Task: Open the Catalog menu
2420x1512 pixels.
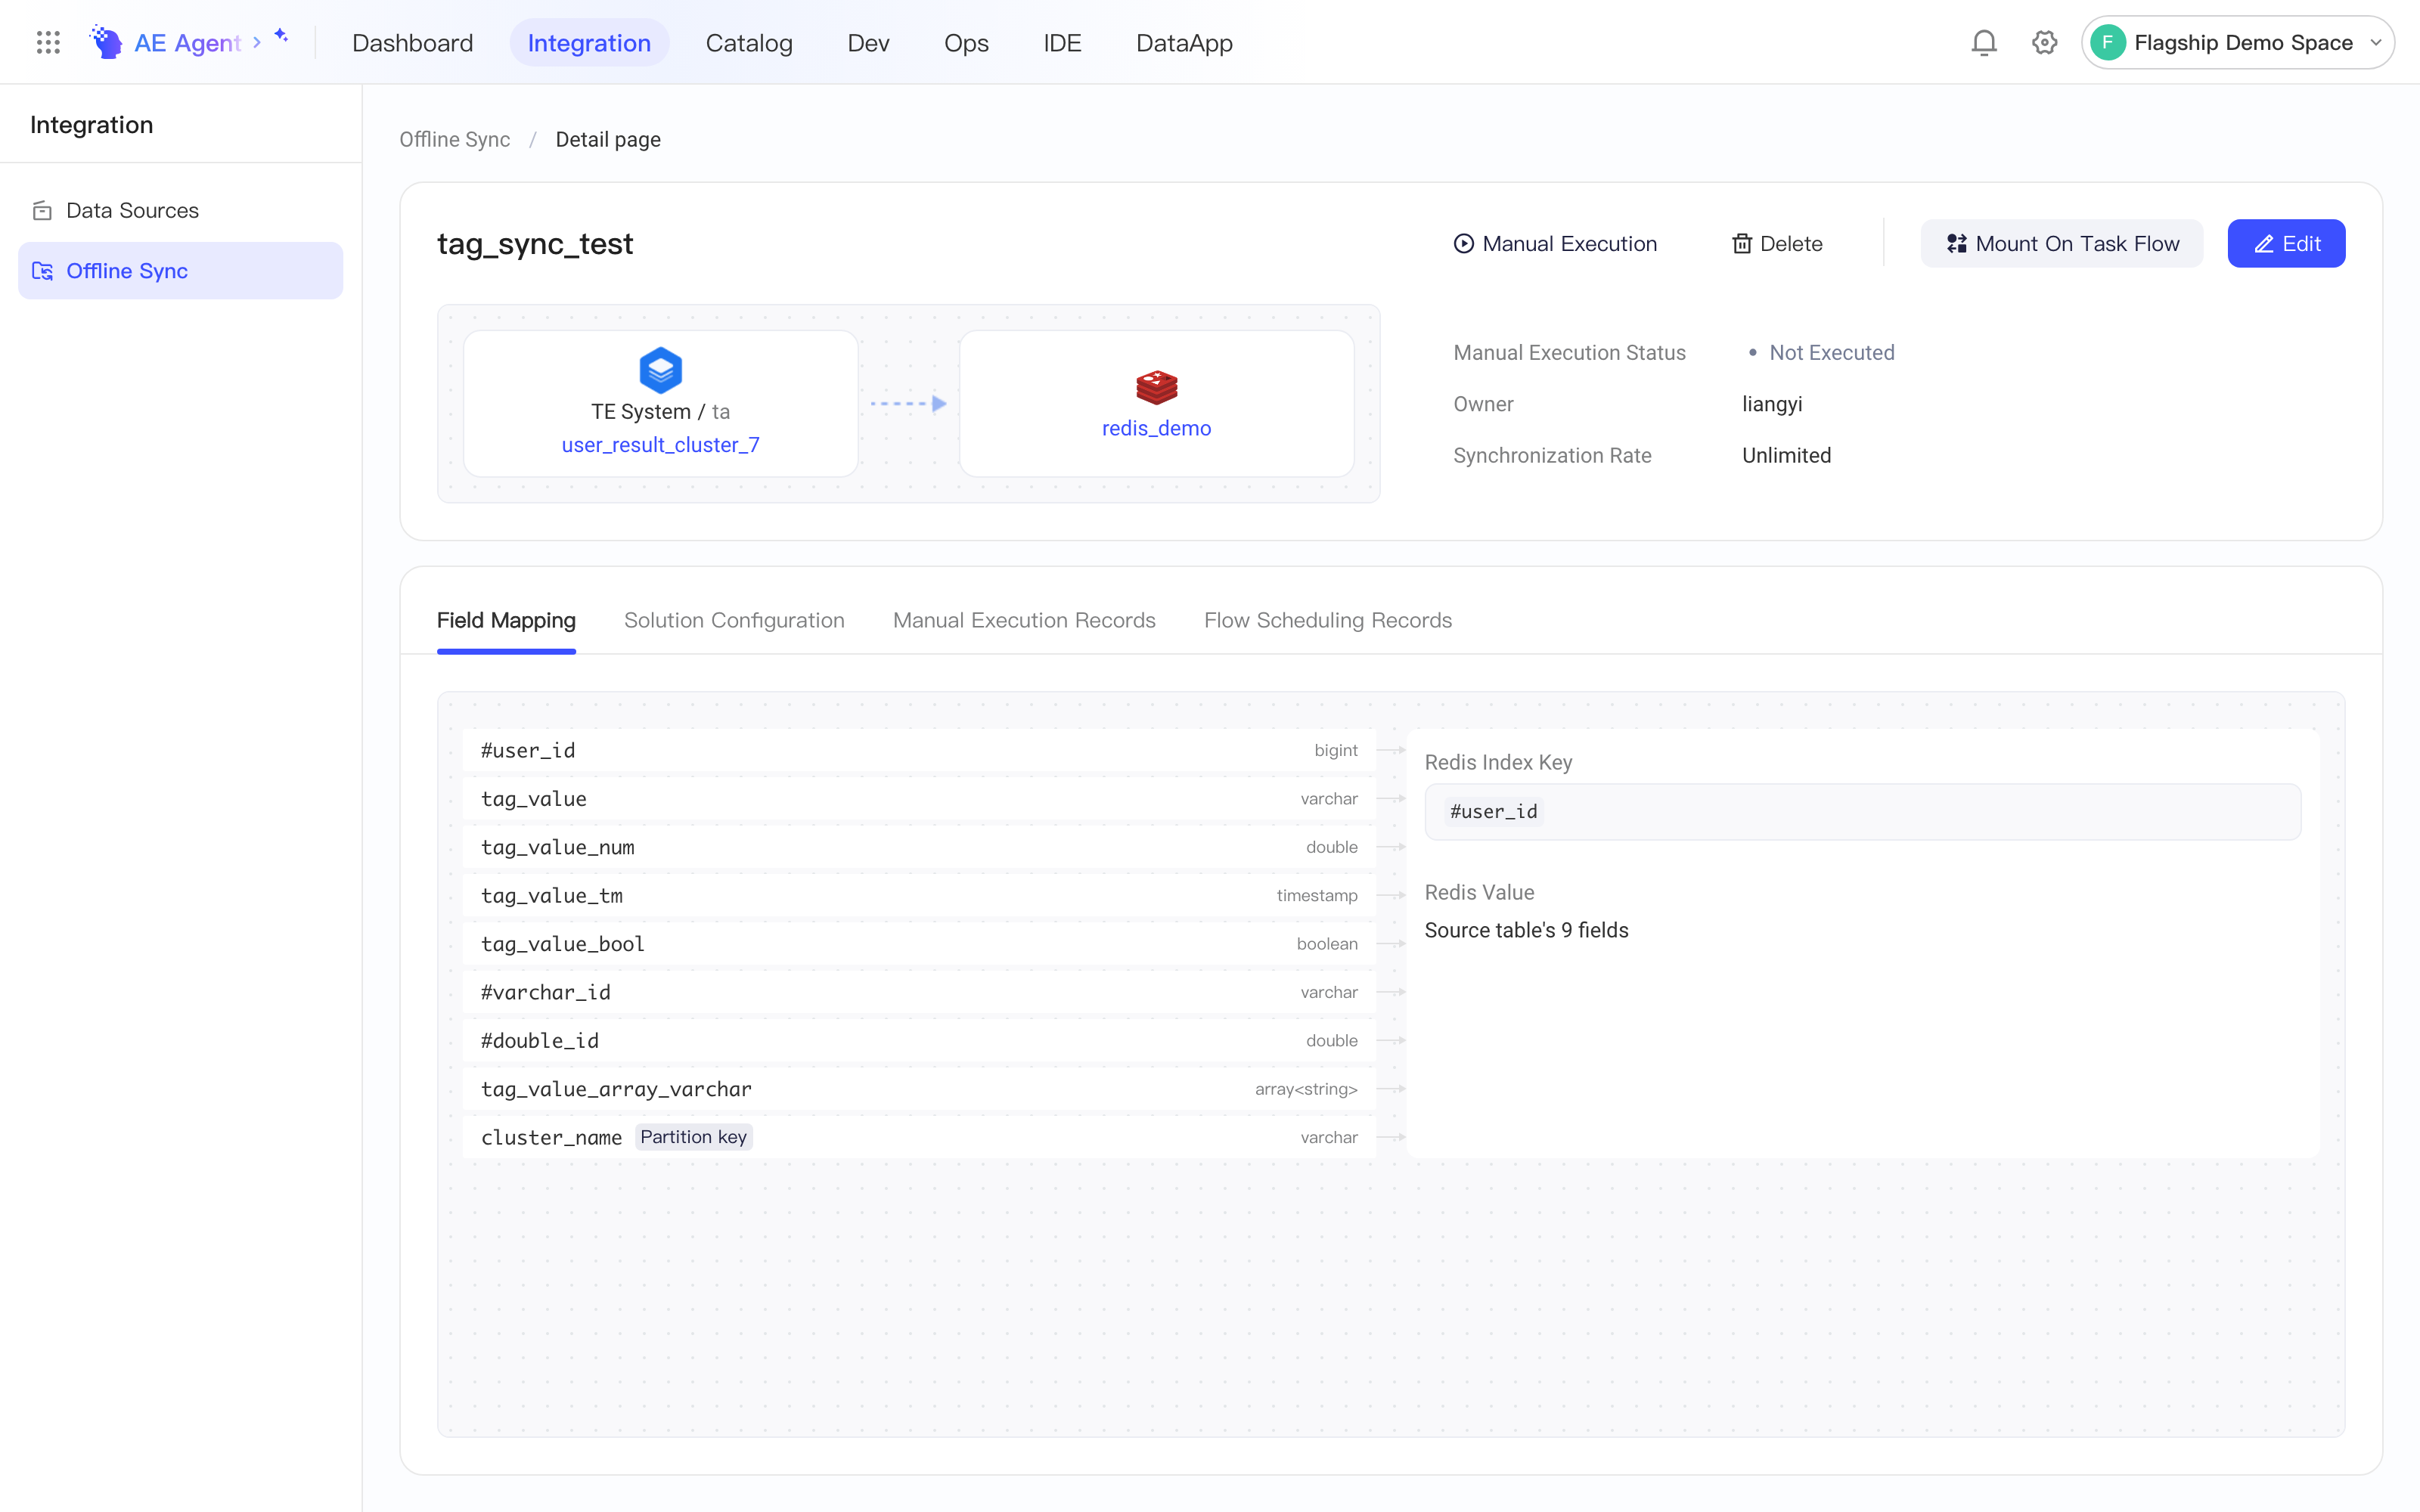Action: (x=749, y=43)
